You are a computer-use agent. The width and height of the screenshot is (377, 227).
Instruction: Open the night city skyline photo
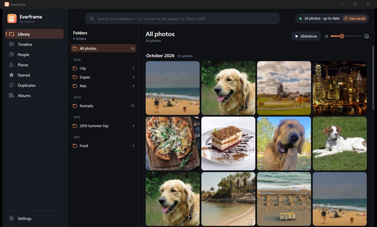[x=340, y=88]
